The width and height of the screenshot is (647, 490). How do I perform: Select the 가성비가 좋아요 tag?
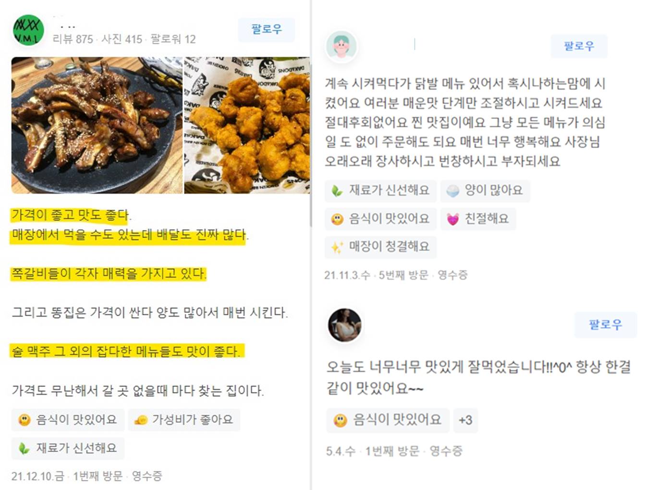pyautogui.click(x=184, y=419)
